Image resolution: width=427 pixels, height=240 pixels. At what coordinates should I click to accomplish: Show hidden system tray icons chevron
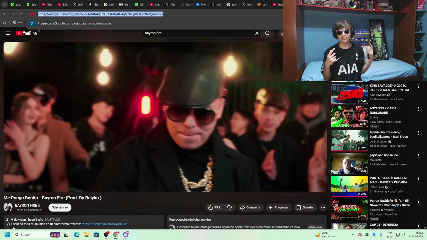(353, 235)
